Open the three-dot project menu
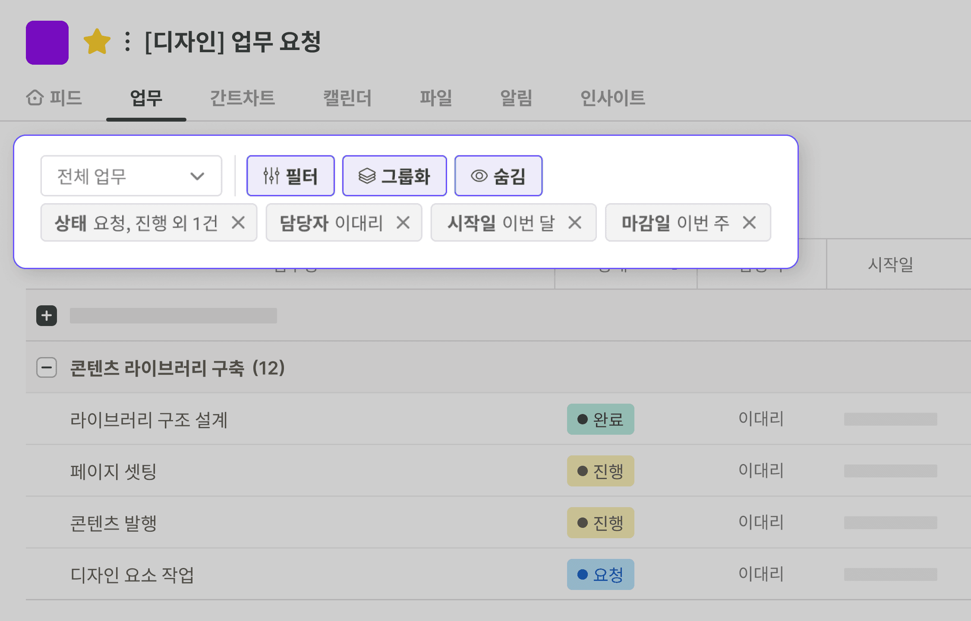Screen dimensions: 971x621 (127, 42)
